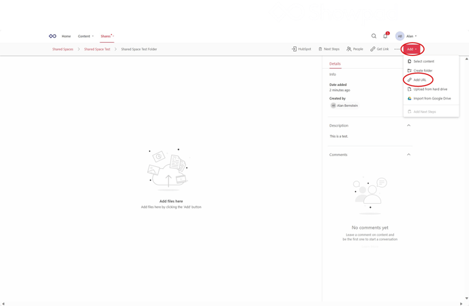This screenshot has width=469, height=306.
Task: Click Add URL in dropdown
Action: click(420, 80)
